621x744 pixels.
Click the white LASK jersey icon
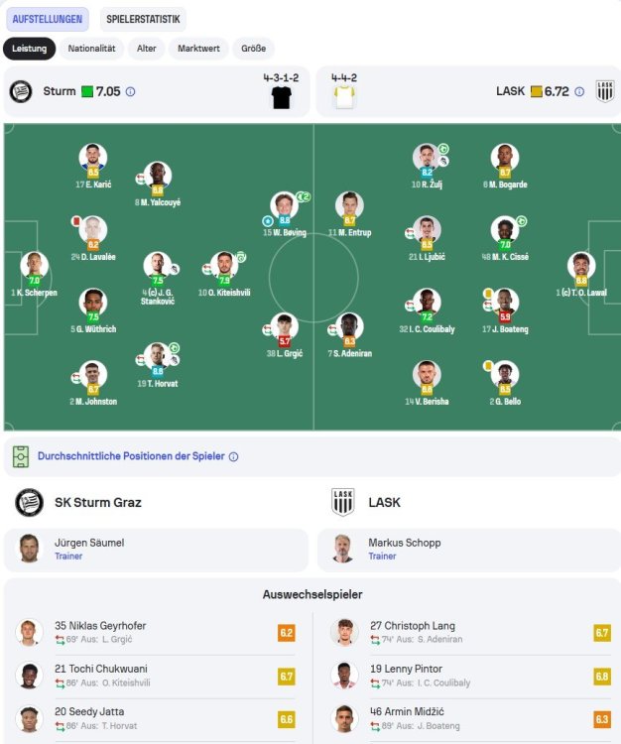(x=344, y=96)
